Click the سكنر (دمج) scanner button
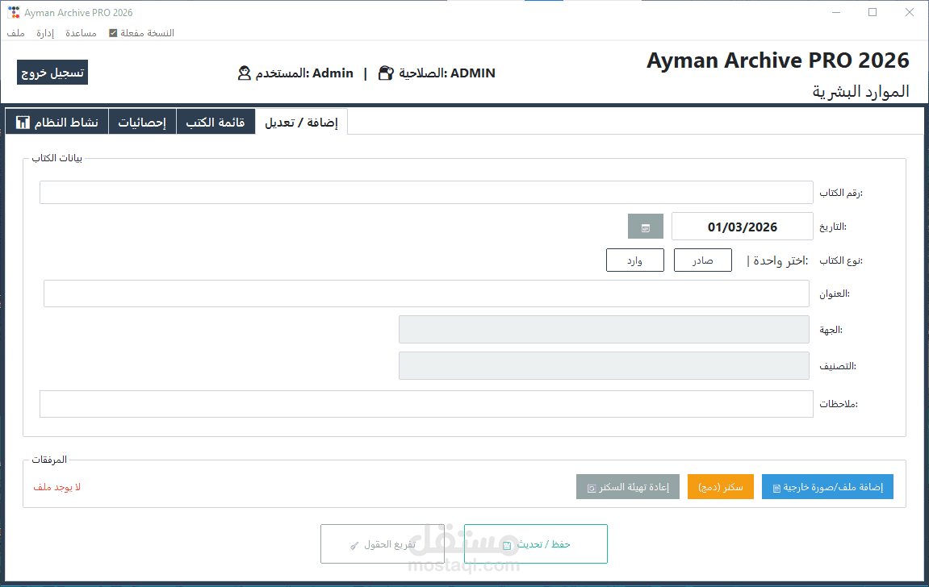 [x=721, y=487]
